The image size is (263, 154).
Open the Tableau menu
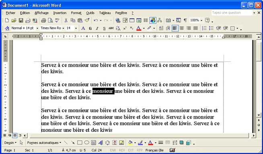tap(105, 13)
